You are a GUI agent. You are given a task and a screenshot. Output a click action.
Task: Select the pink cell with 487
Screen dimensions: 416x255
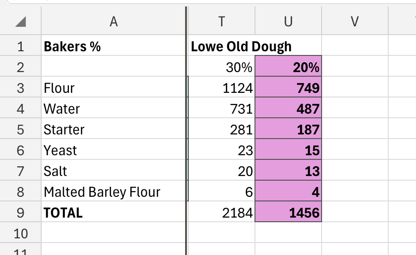click(288, 109)
